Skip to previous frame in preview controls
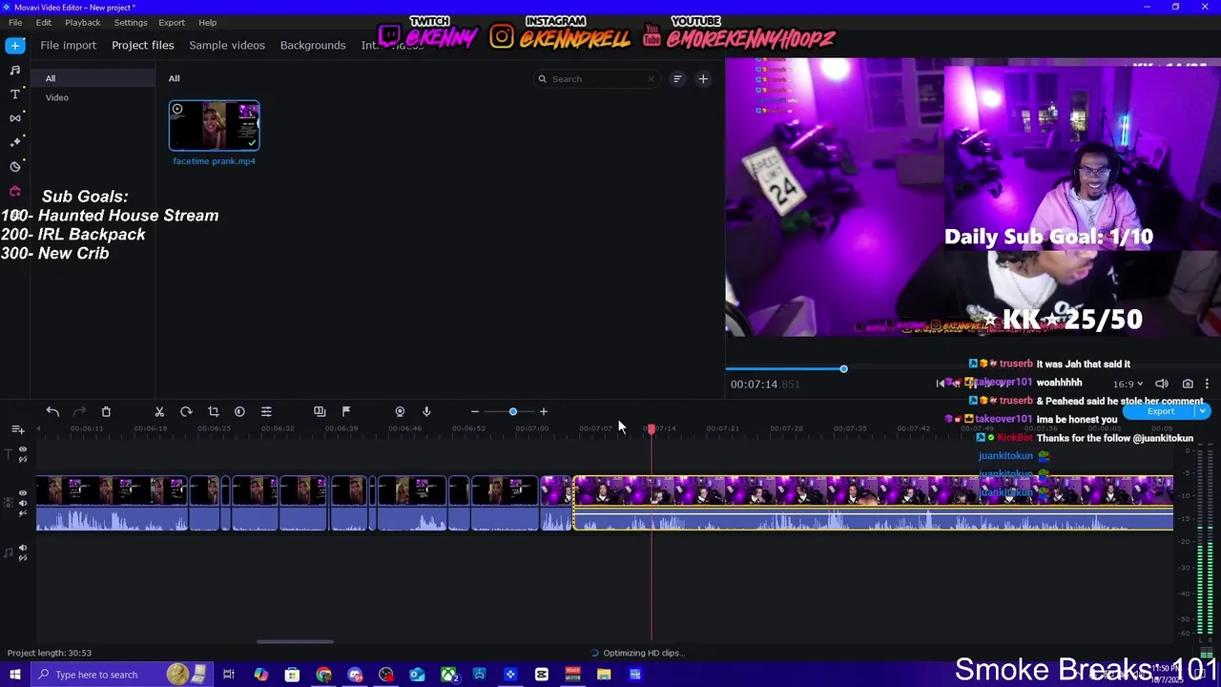This screenshot has width=1221, height=687. (x=941, y=384)
